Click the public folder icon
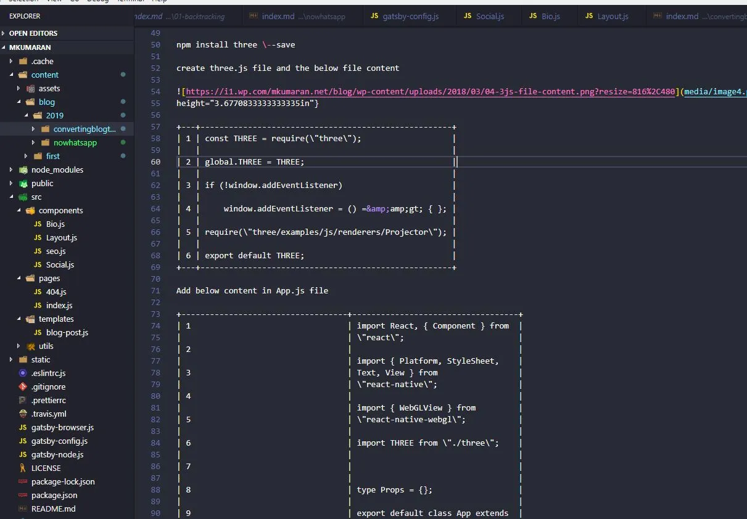Image resolution: width=747 pixels, height=519 pixels. tap(23, 183)
